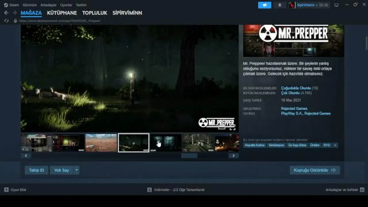
Task: Click the plus button after the tags
Action: (335, 145)
